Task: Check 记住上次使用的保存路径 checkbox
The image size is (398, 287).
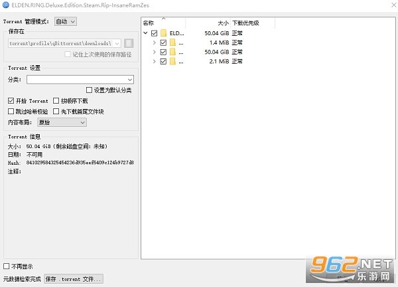Action: tap(68, 54)
